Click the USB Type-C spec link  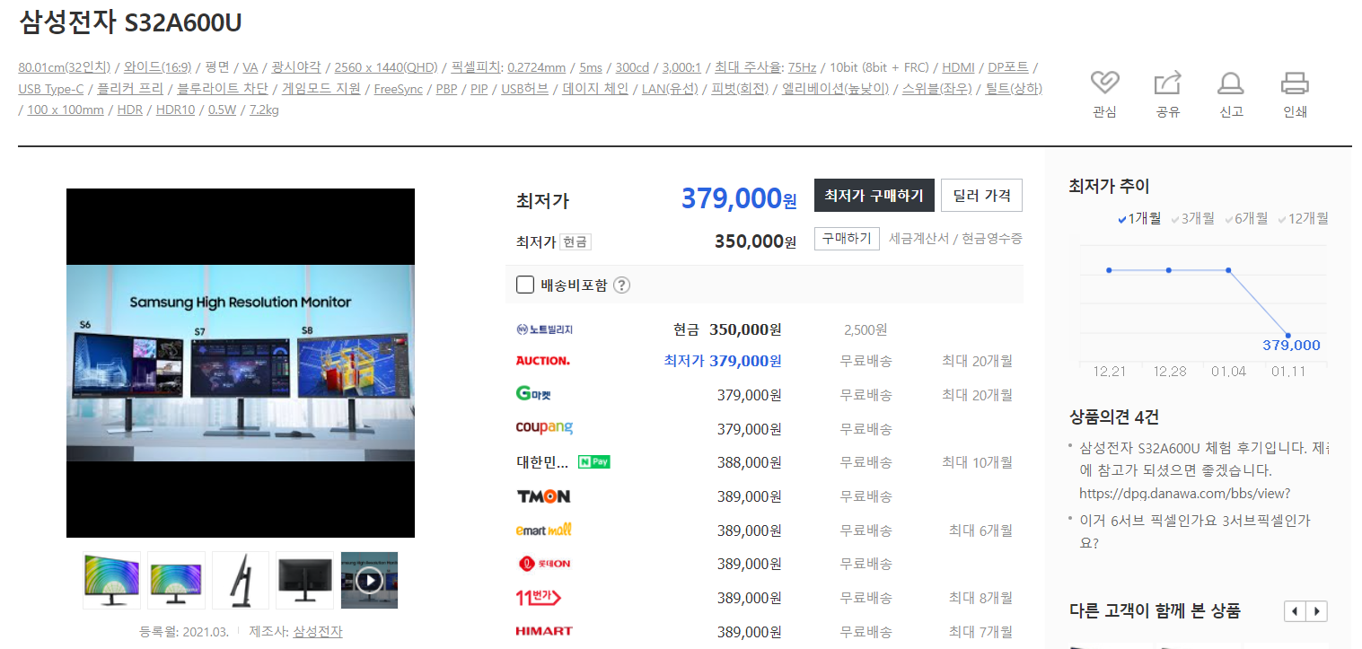tap(51, 89)
